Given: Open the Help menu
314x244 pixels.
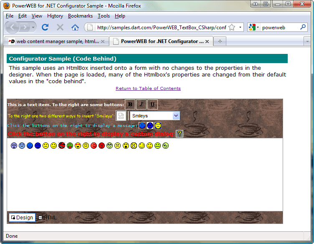Looking at the screenshot, I should click(x=120, y=16).
